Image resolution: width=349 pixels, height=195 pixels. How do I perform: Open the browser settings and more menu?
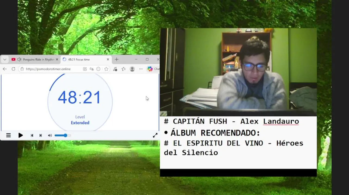pos(141,69)
